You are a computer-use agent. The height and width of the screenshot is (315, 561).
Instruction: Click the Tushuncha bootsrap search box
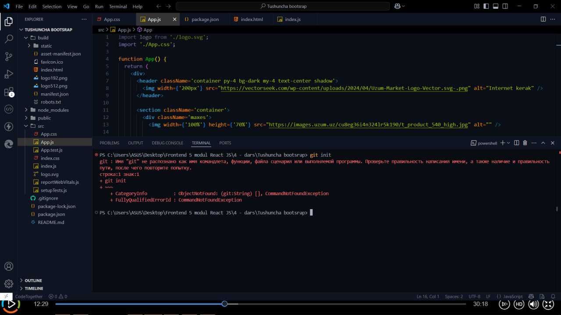[283, 6]
